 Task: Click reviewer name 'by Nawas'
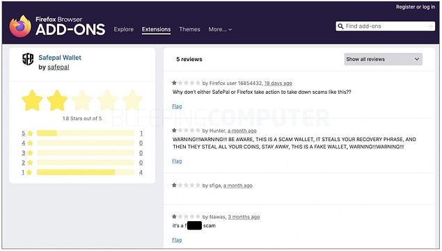214,217
